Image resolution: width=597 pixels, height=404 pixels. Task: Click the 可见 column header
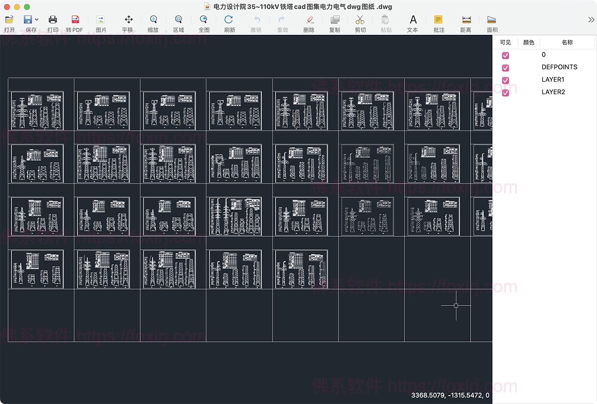click(505, 43)
